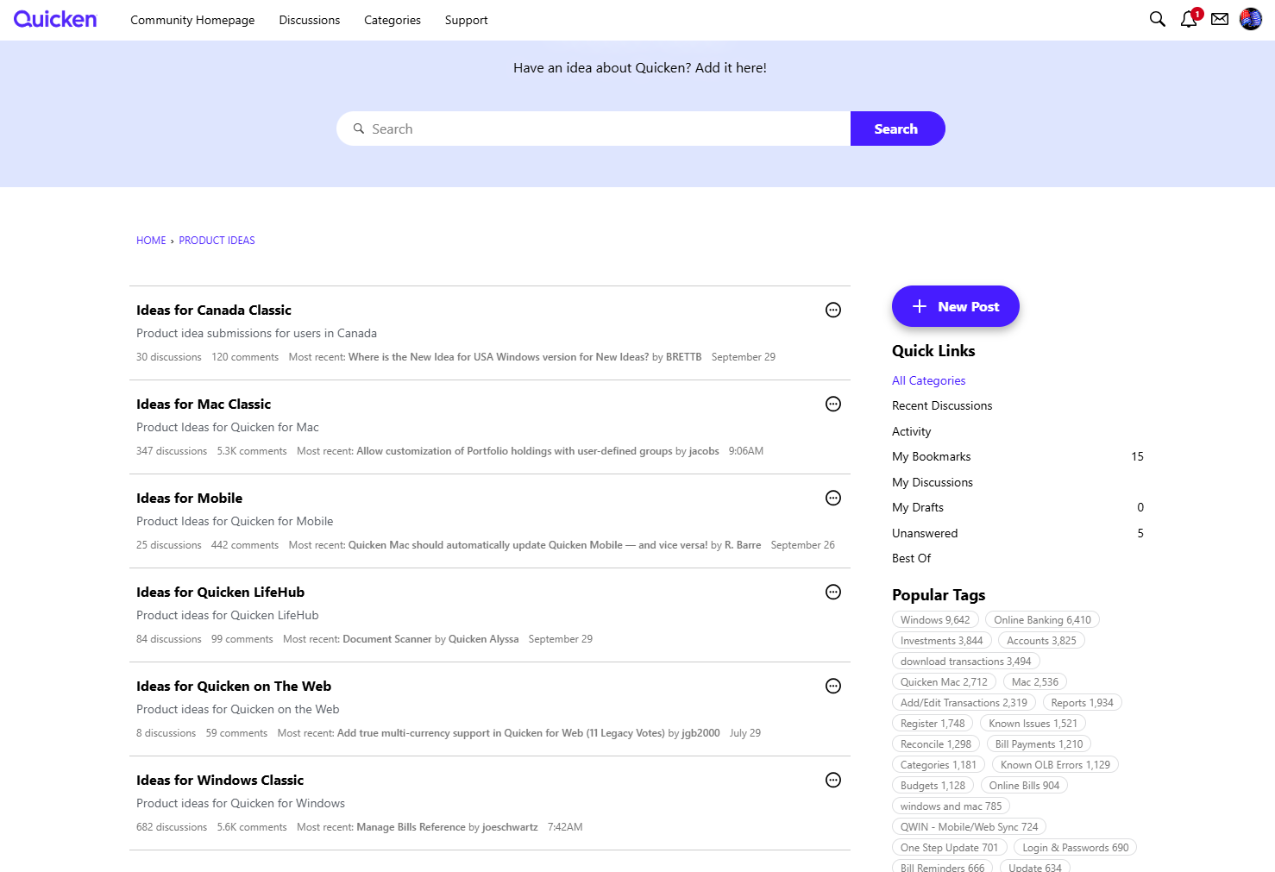Open Ideas for Windows Classic category
Image resolution: width=1275 pixels, height=872 pixels.
point(220,781)
